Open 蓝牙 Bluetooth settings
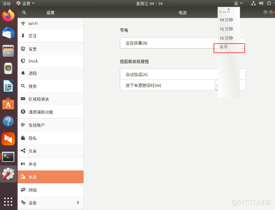This screenshot has height=210, width=275. (50, 36)
